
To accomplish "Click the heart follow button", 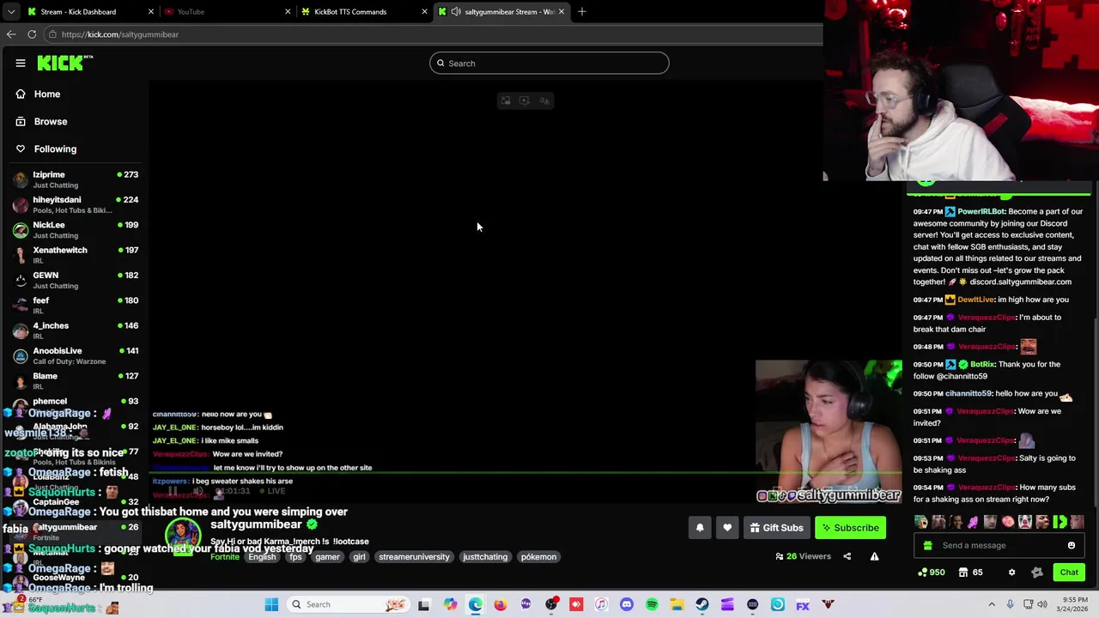I will 727,528.
